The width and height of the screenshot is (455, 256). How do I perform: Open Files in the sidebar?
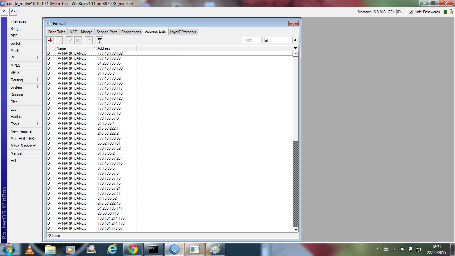(25, 102)
